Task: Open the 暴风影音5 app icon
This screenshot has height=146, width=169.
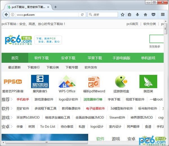Action: coord(40,82)
